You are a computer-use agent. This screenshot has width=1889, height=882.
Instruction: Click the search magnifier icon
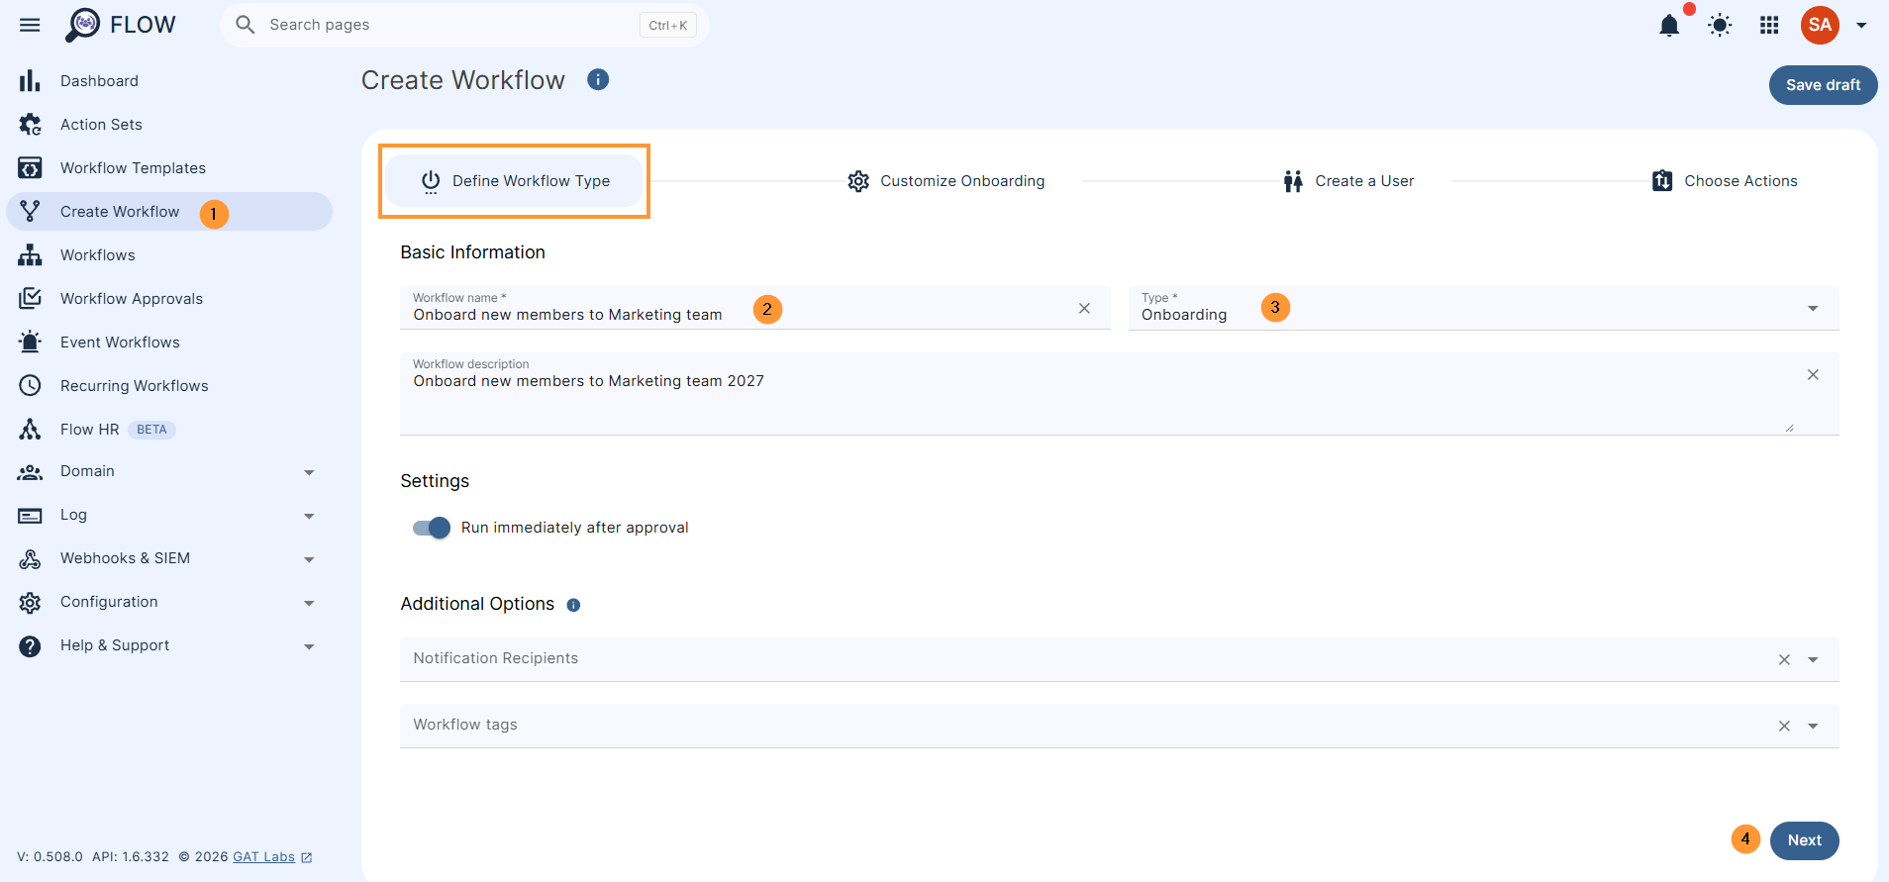point(245,25)
